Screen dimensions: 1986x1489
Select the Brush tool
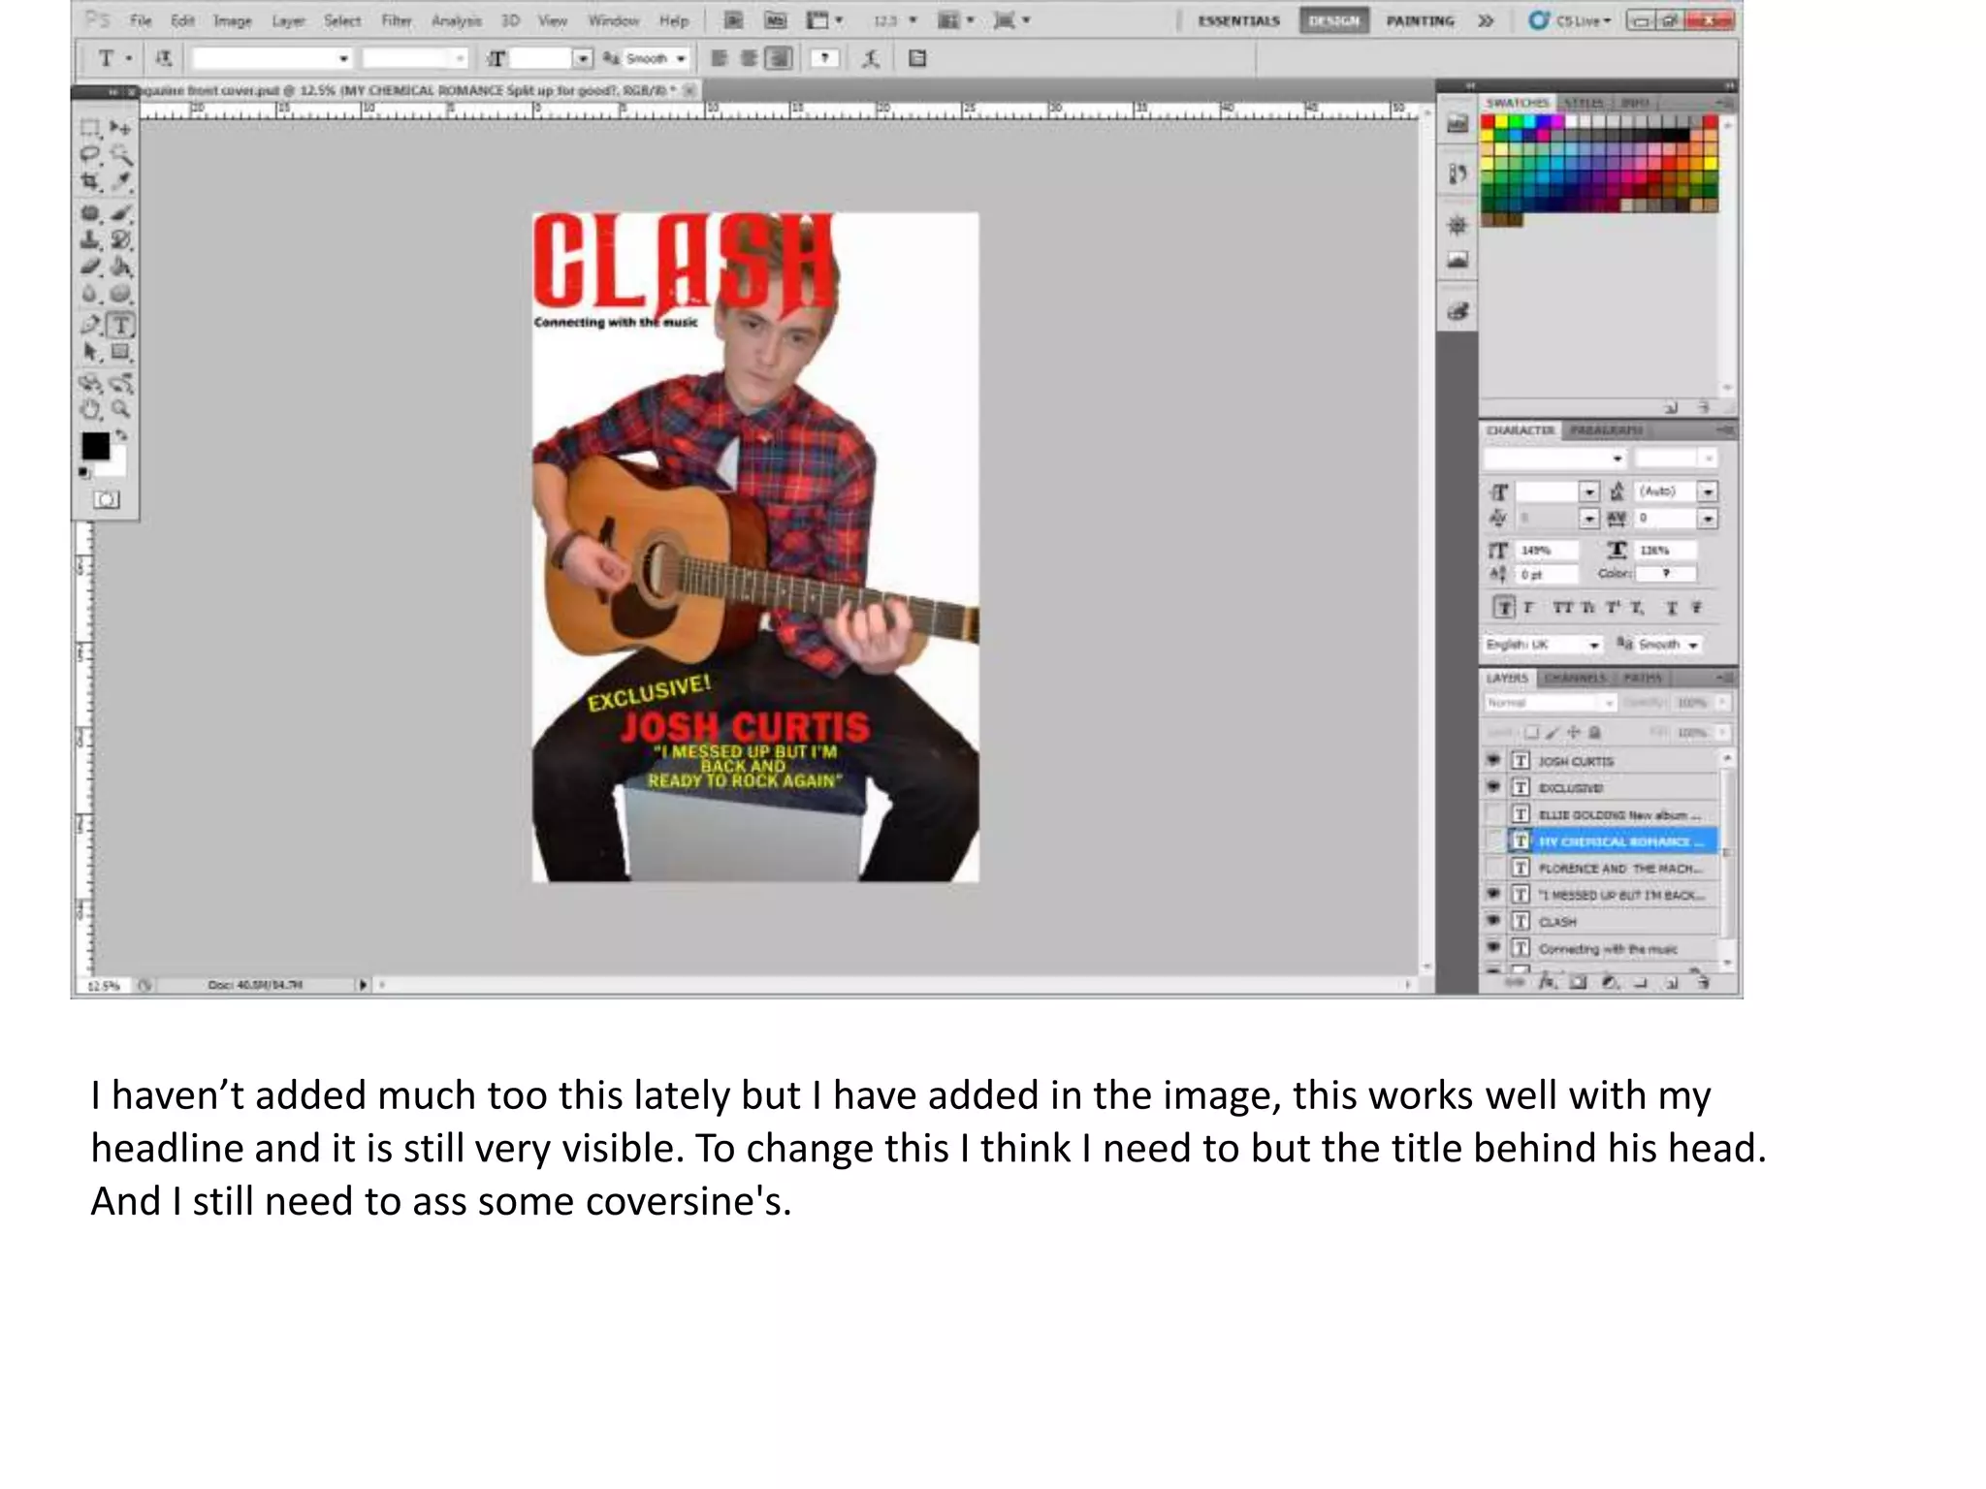[x=120, y=212]
